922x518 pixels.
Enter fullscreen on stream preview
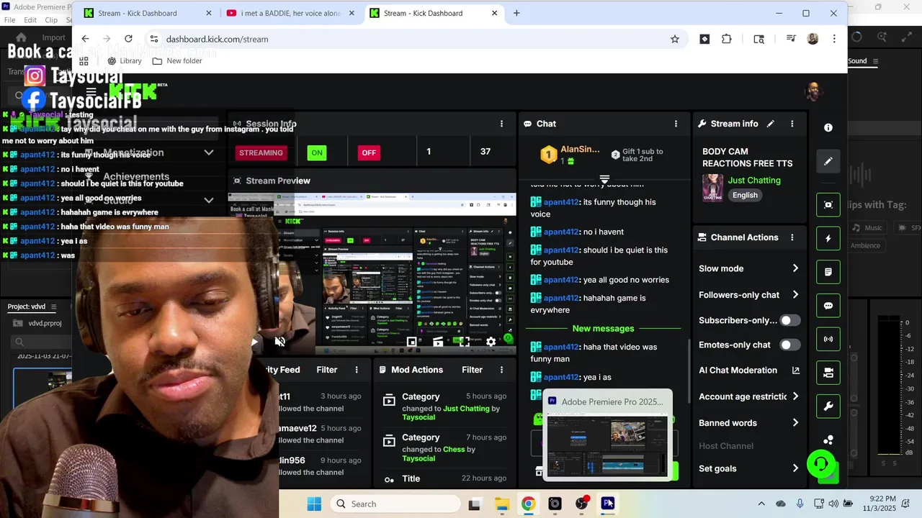pyautogui.click(x=465, y=342)
